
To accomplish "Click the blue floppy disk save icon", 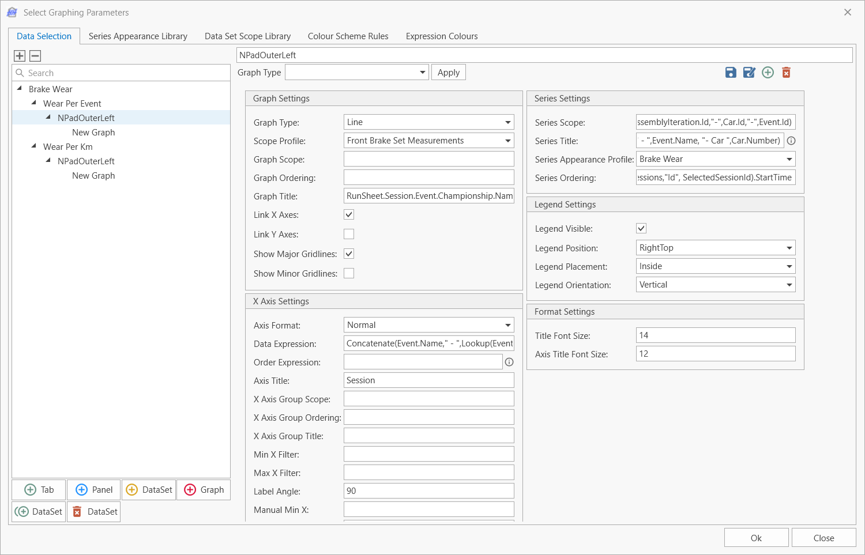I will (731, 73).
